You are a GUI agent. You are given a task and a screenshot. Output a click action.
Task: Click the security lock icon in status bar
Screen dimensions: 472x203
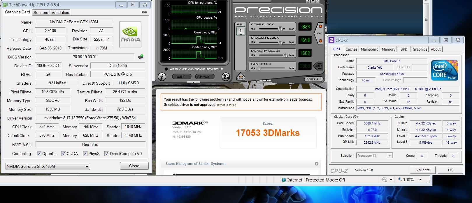[384, 180]
